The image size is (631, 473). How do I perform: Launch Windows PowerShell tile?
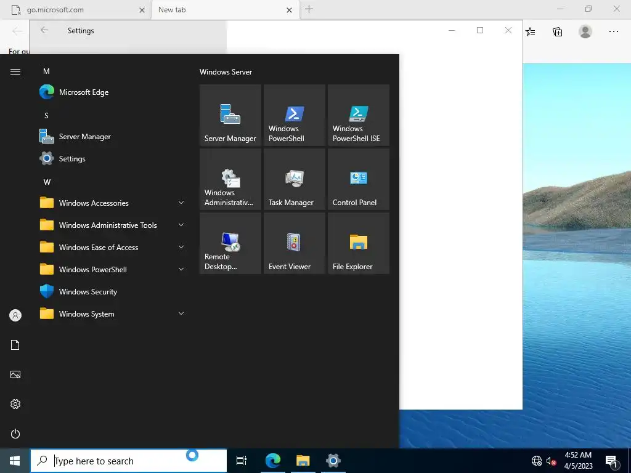(x=294, y=115)
